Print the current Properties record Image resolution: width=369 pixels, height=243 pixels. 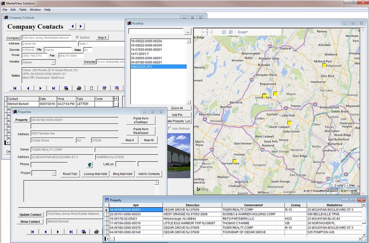[96, 232]
